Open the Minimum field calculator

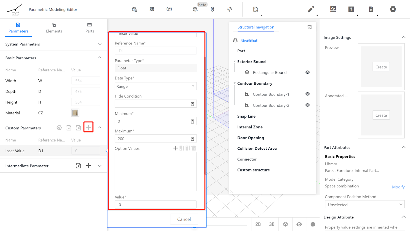(192, 121)
